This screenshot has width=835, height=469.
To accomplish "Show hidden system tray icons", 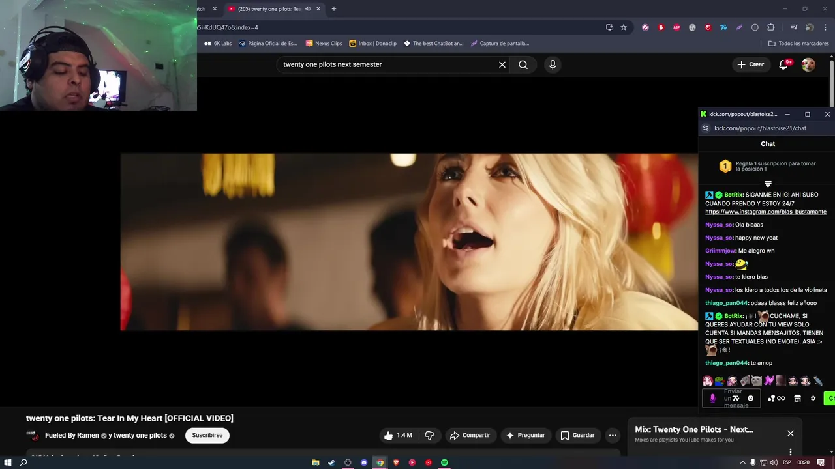I will (x=742, y=462).
